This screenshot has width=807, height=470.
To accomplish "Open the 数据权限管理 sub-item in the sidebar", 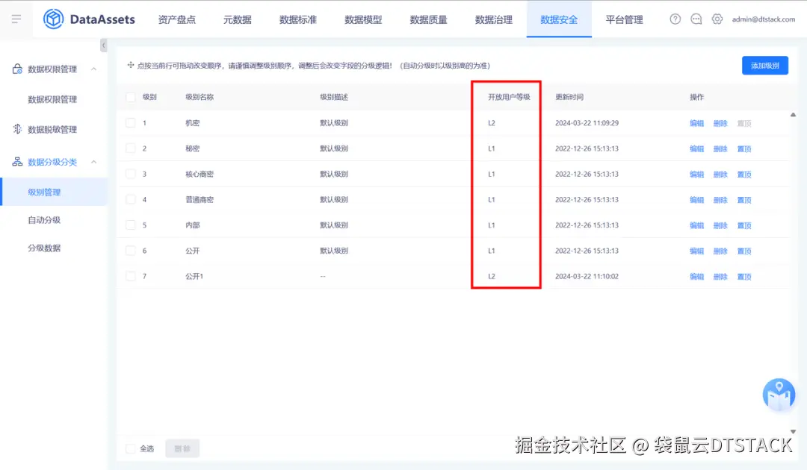I will (x=54, y=99).
